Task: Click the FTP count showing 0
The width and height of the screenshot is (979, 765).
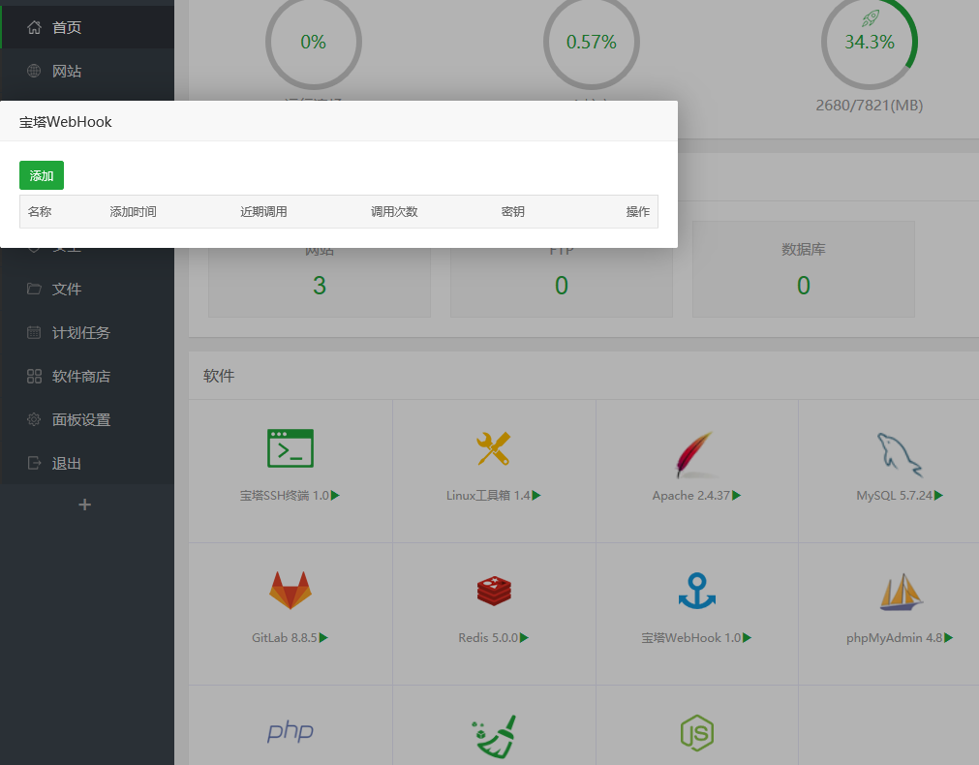Action: 562,286
